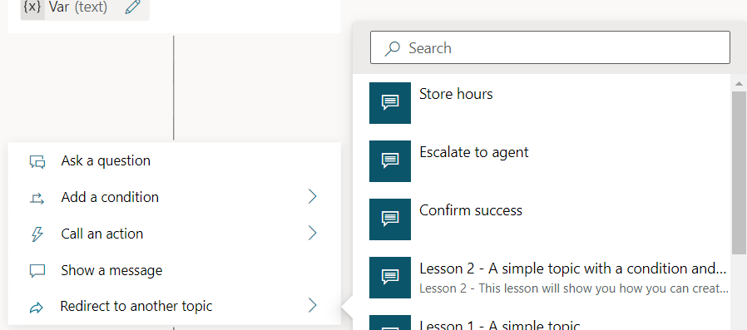747x330 pixels.
Task: Click the Call an action lightning icon
Action: [x=37, y=234]
